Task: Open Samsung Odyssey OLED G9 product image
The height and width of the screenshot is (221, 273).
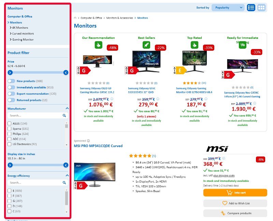Action: [98, 61]
